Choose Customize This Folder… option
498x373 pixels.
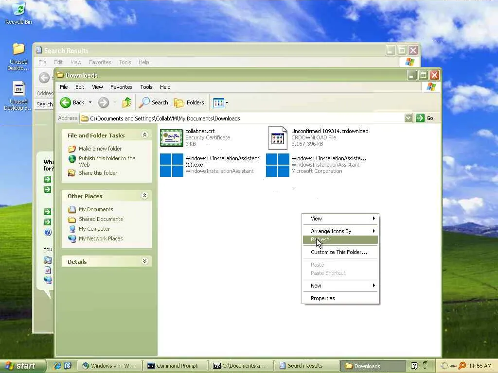click(x=340, y=252)
